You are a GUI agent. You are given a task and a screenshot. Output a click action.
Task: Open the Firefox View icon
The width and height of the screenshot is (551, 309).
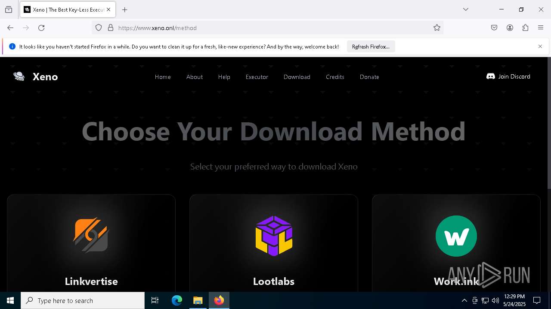[9, 9]
